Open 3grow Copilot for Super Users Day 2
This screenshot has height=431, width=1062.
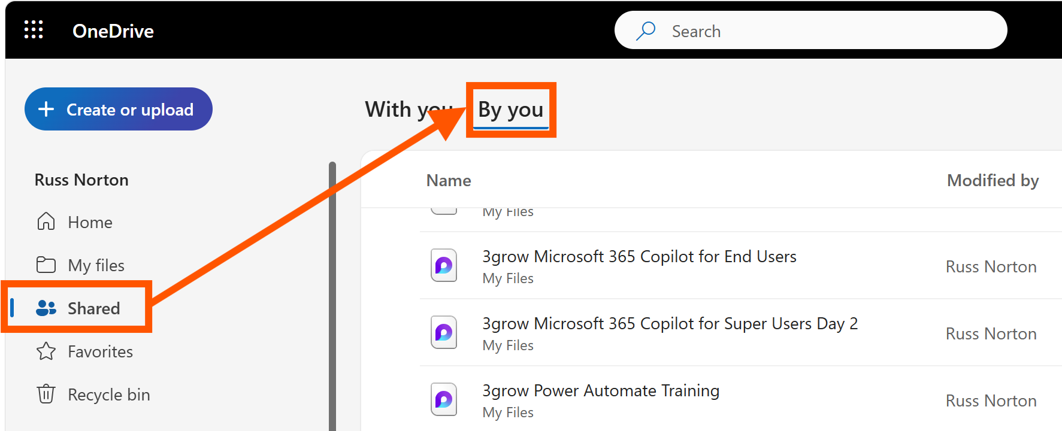click(x=670, y=324)
